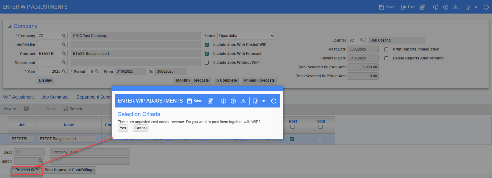
Task: Open the help icon in the popup
Action: tap(233, 101)
